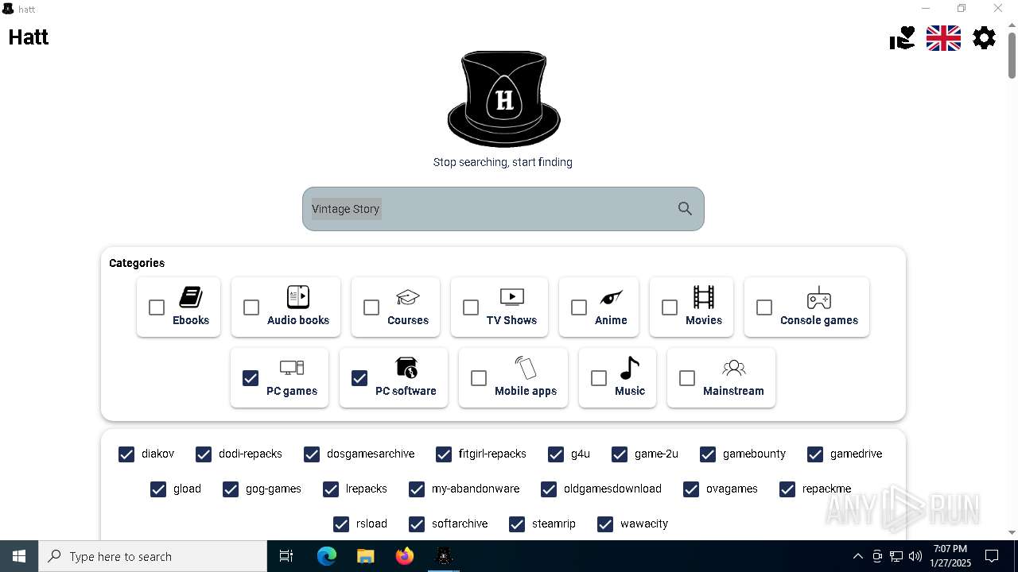
Task: Enable the Anime checkbox
Action: [x=579, y=307]
